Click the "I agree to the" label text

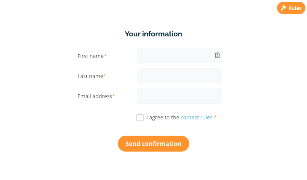[x=163, y=117]
